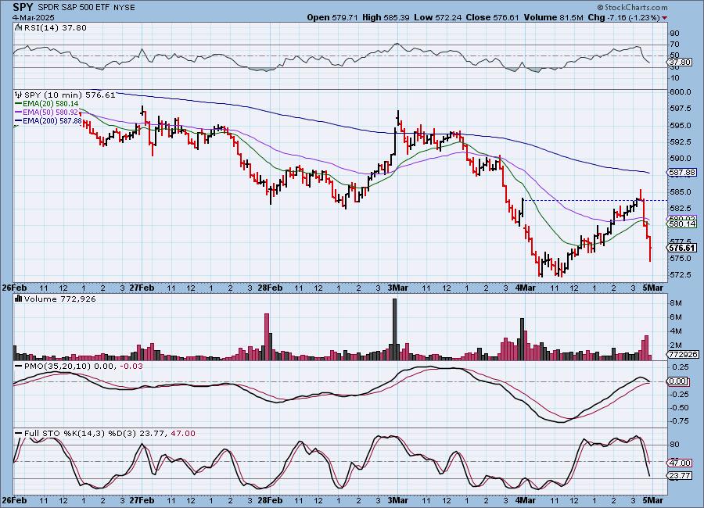Click 27Feb on the price panel date axis
The height and width of the screenshot is (508, 704).
pyautogui.click(x=142, y=288)
